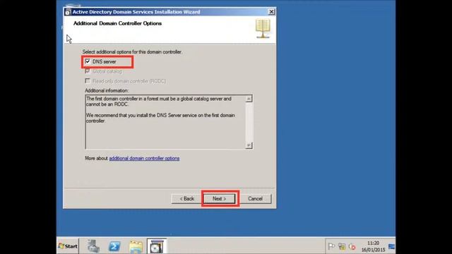Viewport: 452px width, 254px height.
Task: Open Server Manager from the taskbar
Action: (93, 246)
